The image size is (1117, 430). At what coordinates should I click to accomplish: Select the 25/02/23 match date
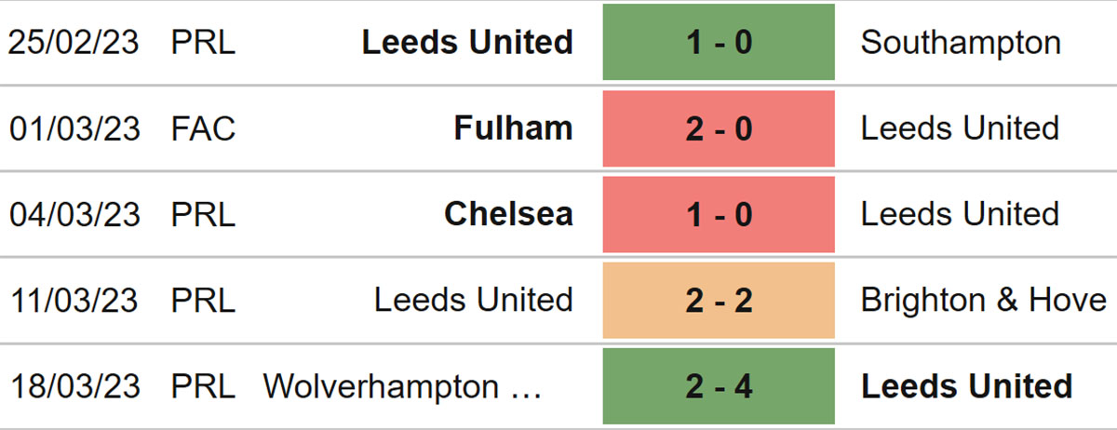pyautogui.click(x=74, y=43)
